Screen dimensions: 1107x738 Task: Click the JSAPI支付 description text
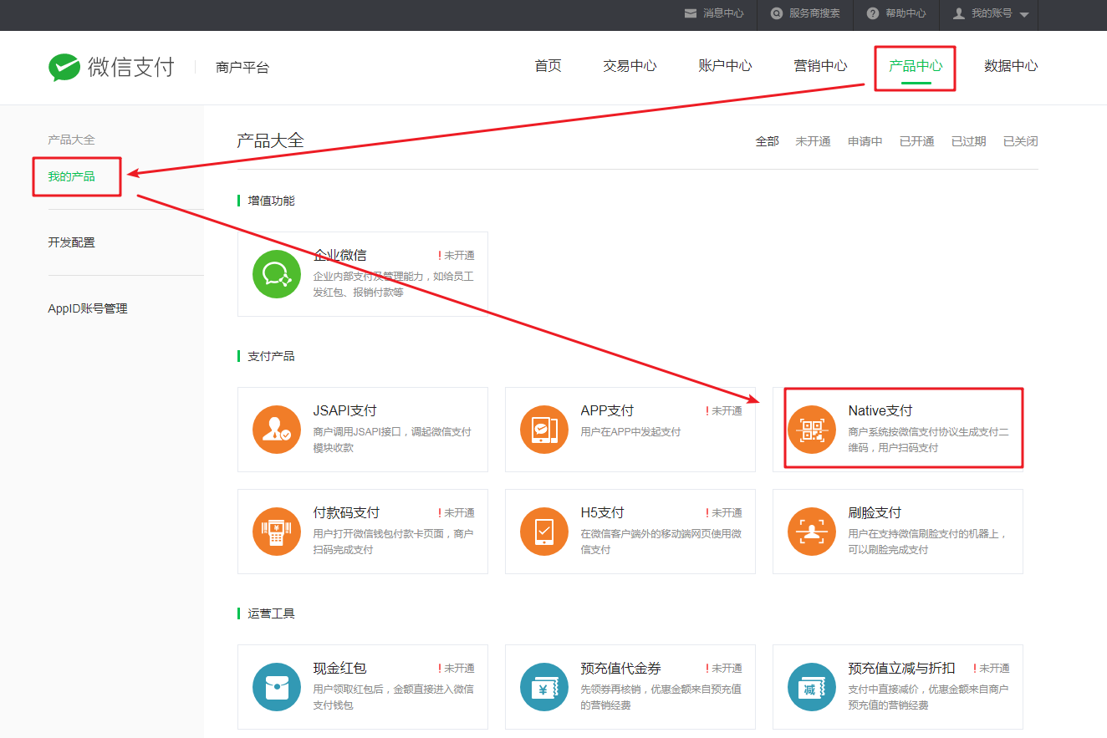tap(392, 440)
